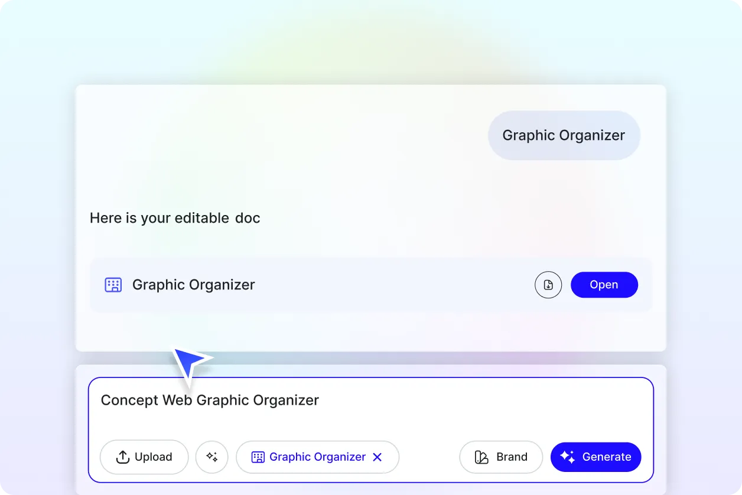The image size is (742, 495).
Task: Toggle the AI enhance sparkle circle button
Action: pos(211,457)
